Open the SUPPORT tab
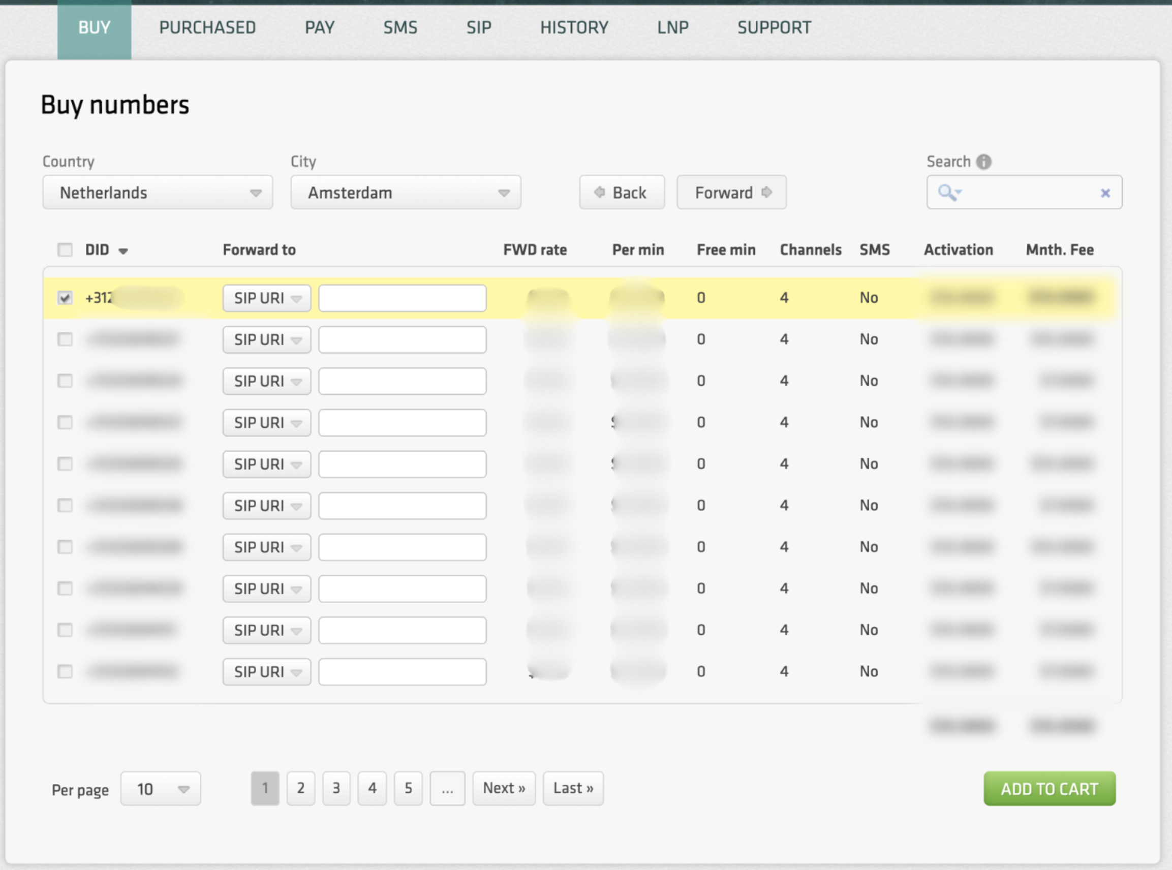This screenshot has height=870, width=1172. 774,27
